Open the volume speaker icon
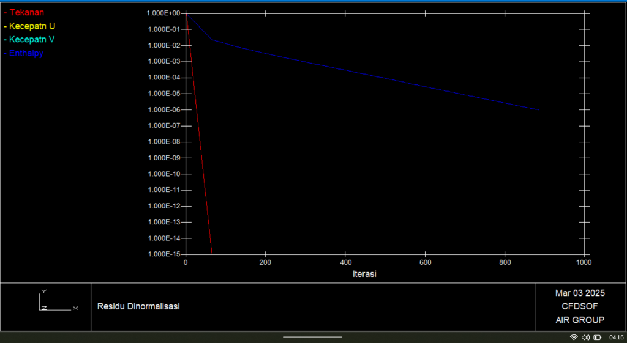Screen dimensions: 627x343 [x=585, y=337]
